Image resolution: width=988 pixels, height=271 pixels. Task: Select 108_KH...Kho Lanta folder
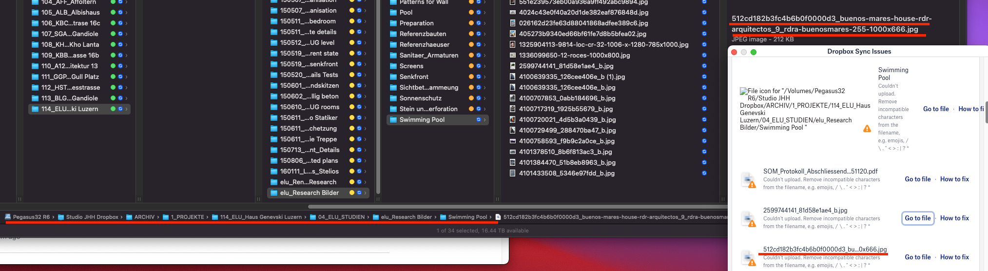coord(79,44)
